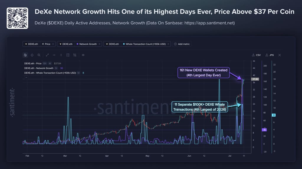
Task: Remove the Network Growth metric chip
Action: click(99, 44)
